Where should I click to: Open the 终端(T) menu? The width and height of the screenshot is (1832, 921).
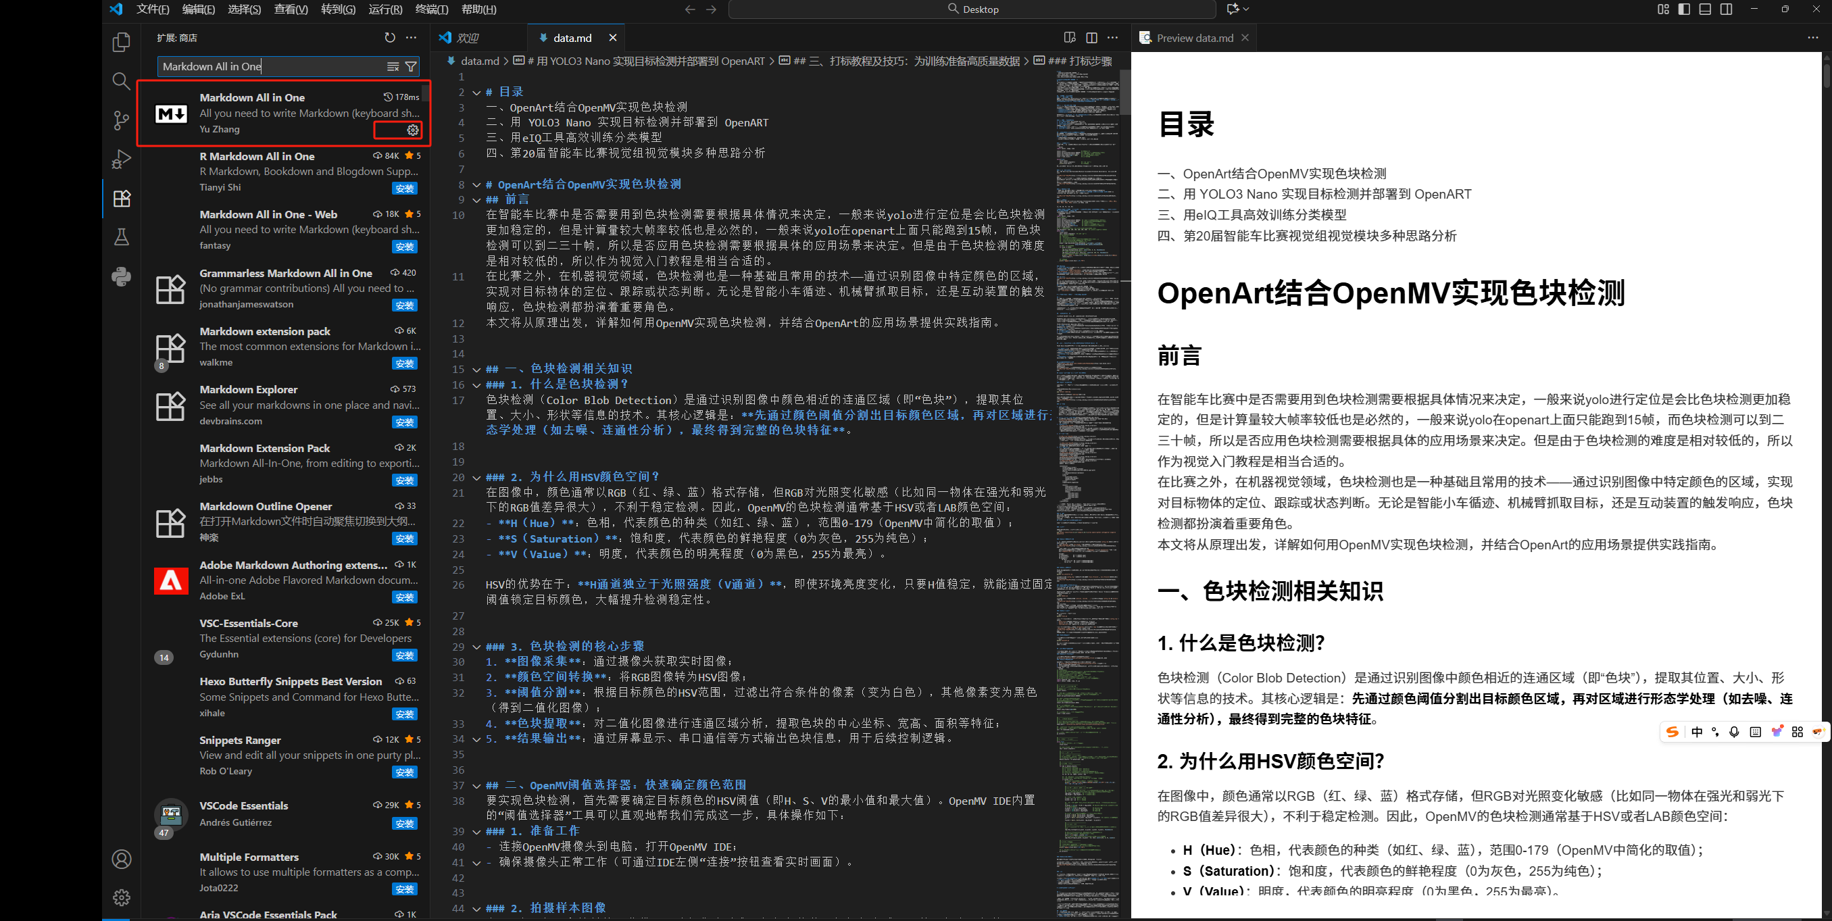(432, 9)
